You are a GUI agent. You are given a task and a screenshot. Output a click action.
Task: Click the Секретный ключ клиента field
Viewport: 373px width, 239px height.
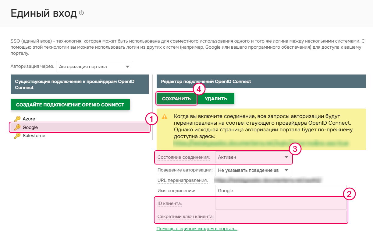point(280,216)
